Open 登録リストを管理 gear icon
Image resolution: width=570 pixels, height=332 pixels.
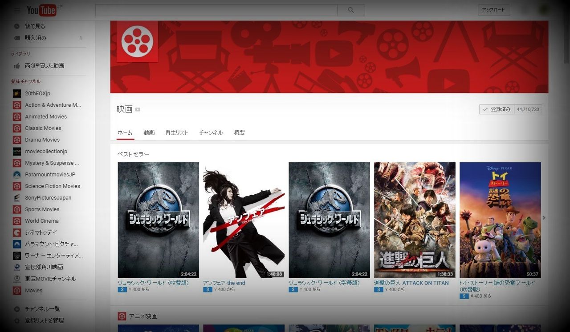[17, 320]
